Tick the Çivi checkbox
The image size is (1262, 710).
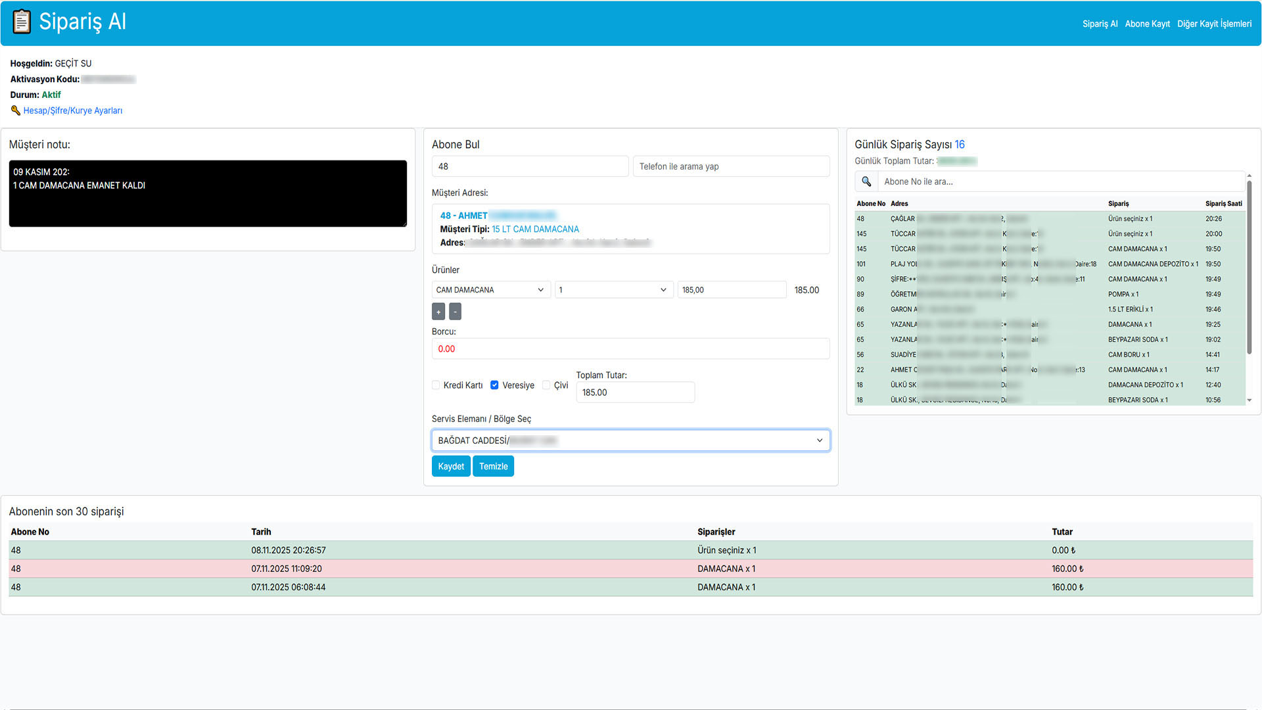point(546,385)
